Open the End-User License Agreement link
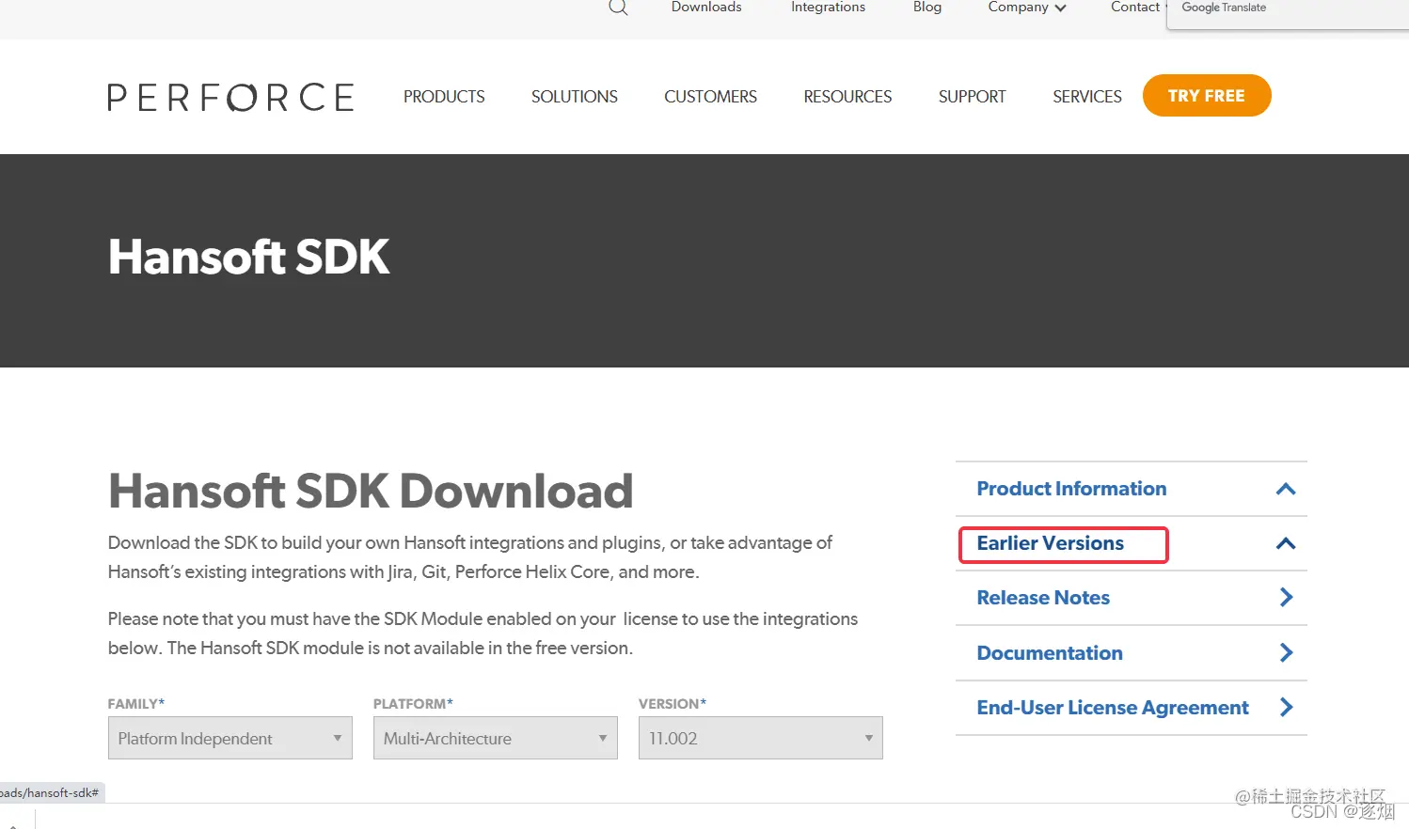This screenshot has height=829, width=1409. pos(1113,708)
